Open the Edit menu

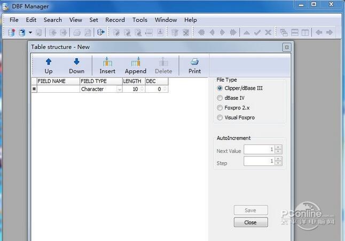pyautogui.click(x=31, y=20)
